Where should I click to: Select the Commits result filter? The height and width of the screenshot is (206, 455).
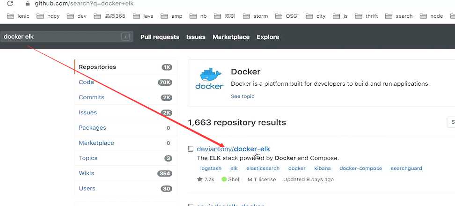pos(125,97)
